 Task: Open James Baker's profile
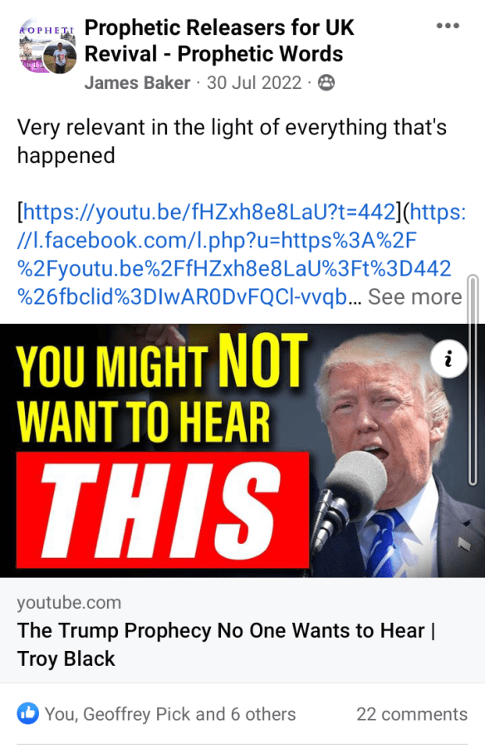pyautogui.click(x=137, y=83)
